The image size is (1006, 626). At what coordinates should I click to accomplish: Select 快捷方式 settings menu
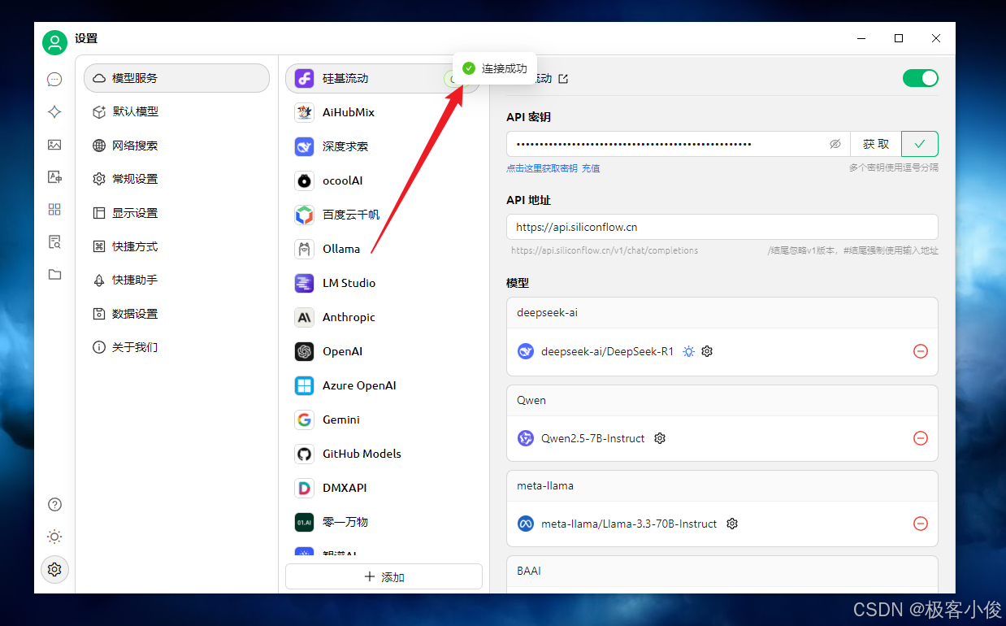pyautogui.click(x=176, y=246)
